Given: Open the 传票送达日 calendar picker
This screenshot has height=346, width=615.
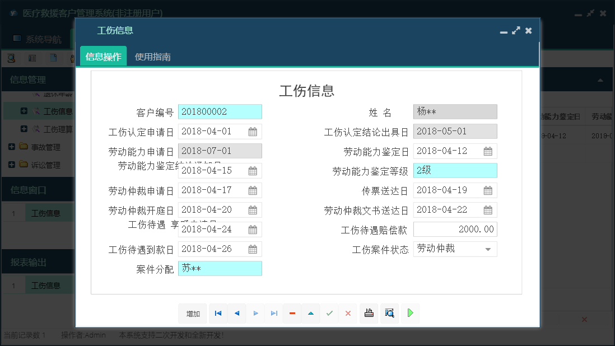Looking at the screenshot, I should click(x=488, y=190).
